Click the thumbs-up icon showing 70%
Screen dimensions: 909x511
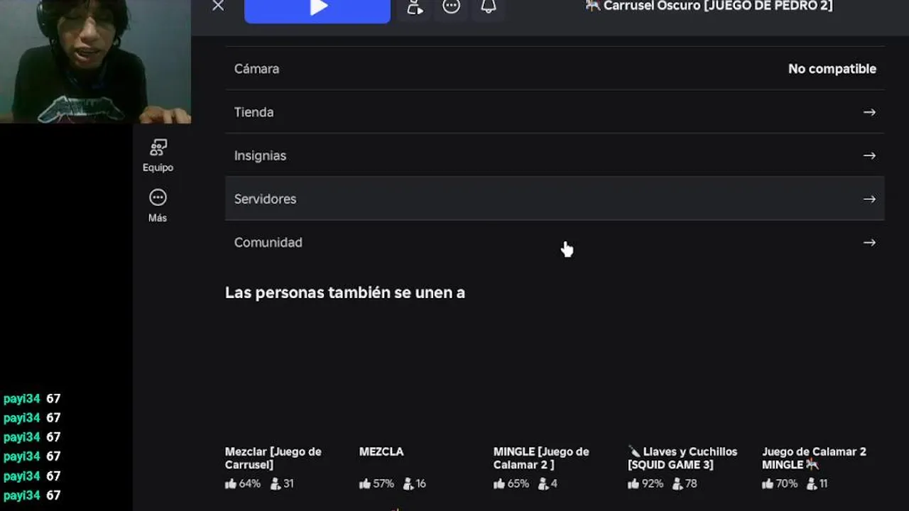click(x=767, y=483)
